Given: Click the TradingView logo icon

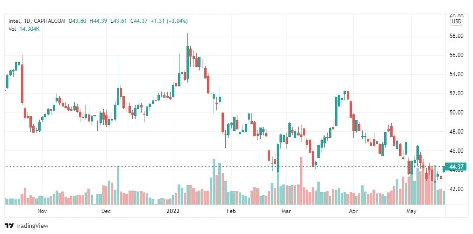Looking at the screenshot, I should click(x=9, y=226).
